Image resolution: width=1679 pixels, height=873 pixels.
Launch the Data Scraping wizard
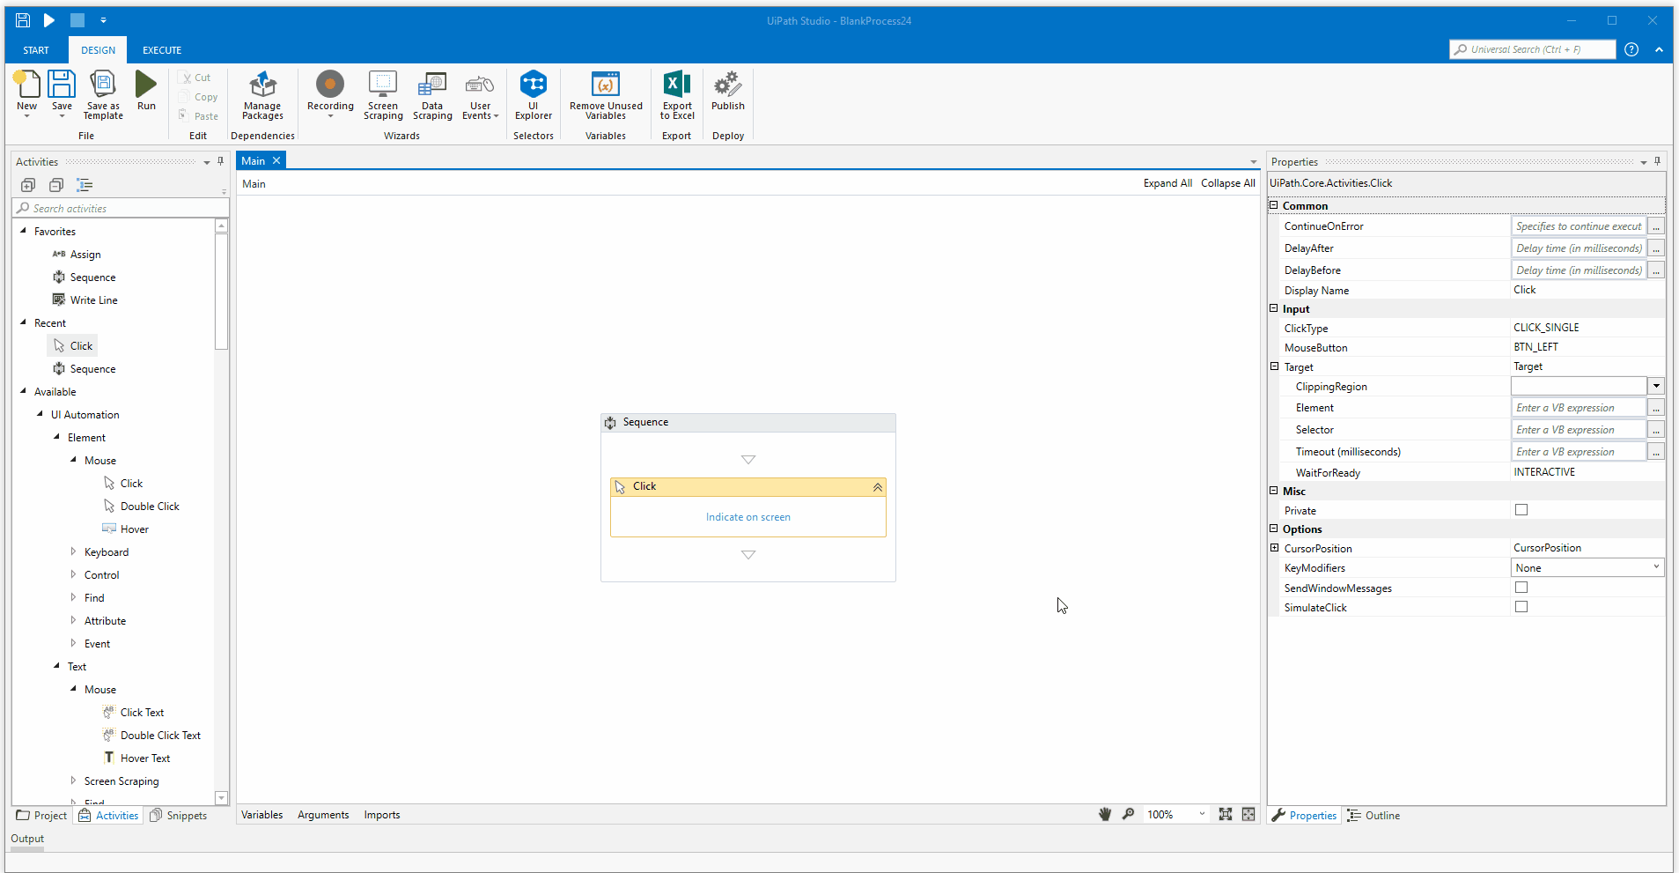point(432,94)
